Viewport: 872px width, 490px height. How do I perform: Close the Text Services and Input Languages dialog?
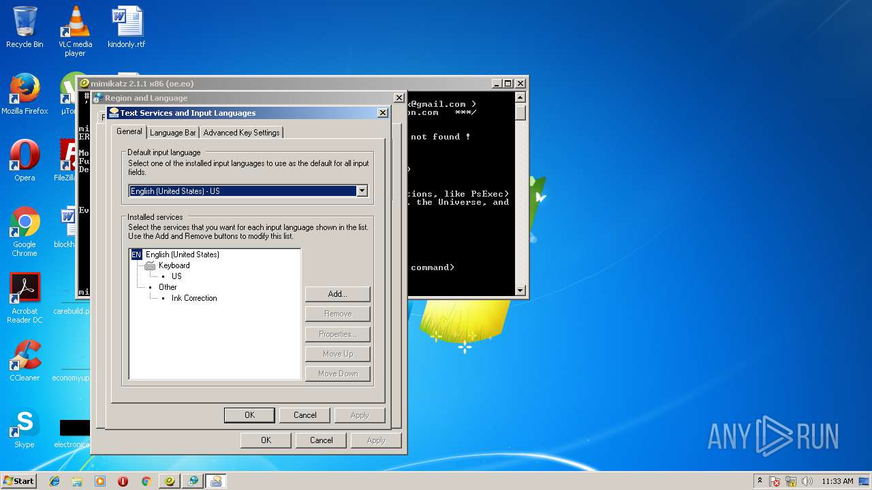[x=383, y=113]
